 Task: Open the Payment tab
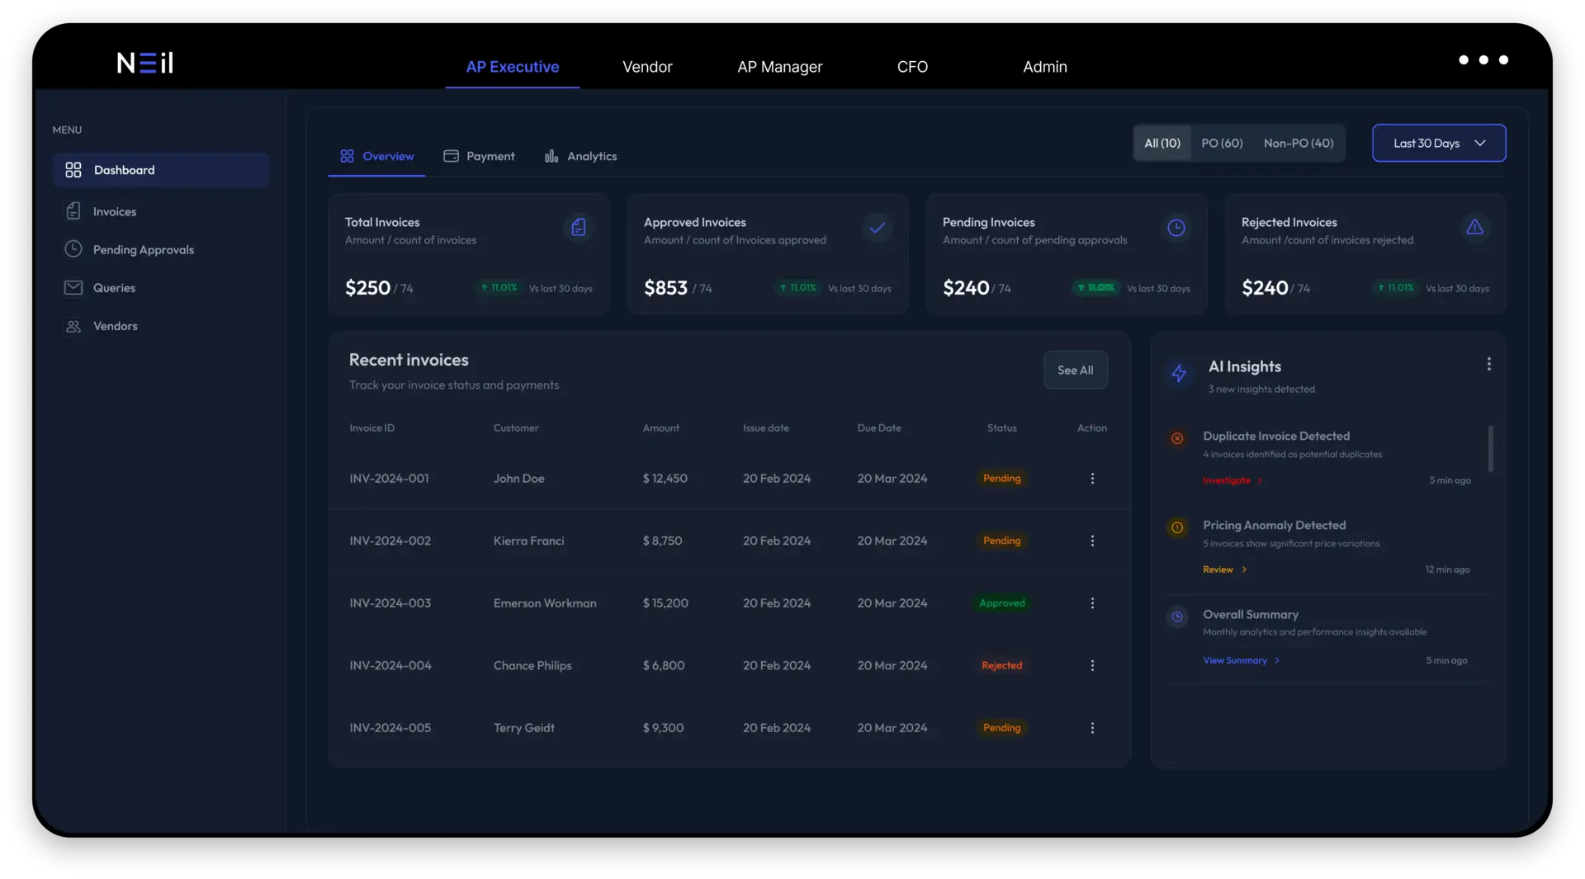pyautogui.click(x=479, y=156)
